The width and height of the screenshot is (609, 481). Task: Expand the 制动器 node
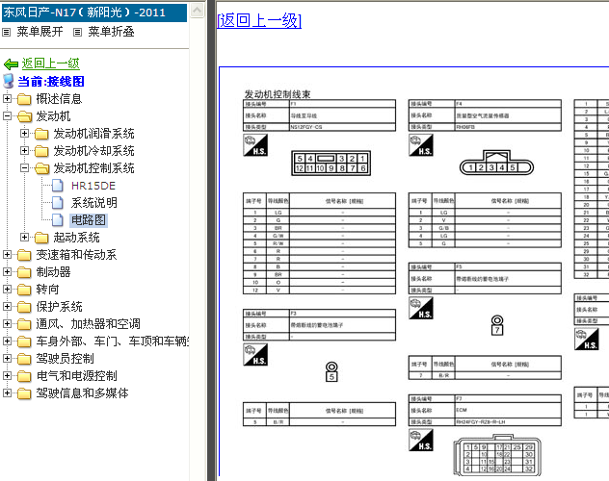7,271
